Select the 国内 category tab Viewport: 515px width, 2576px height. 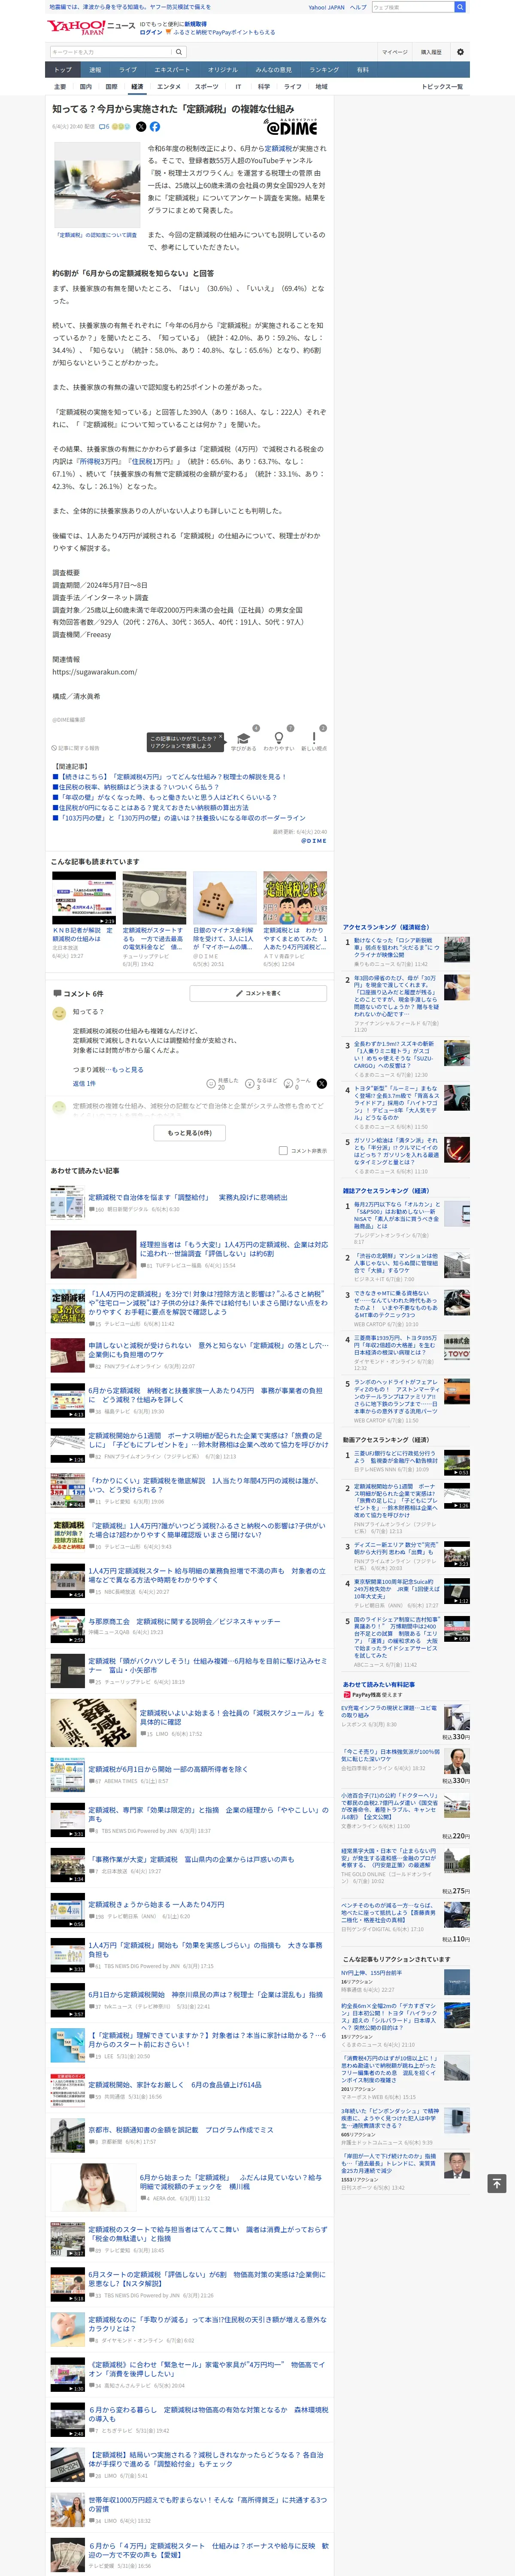pos(86,87)
